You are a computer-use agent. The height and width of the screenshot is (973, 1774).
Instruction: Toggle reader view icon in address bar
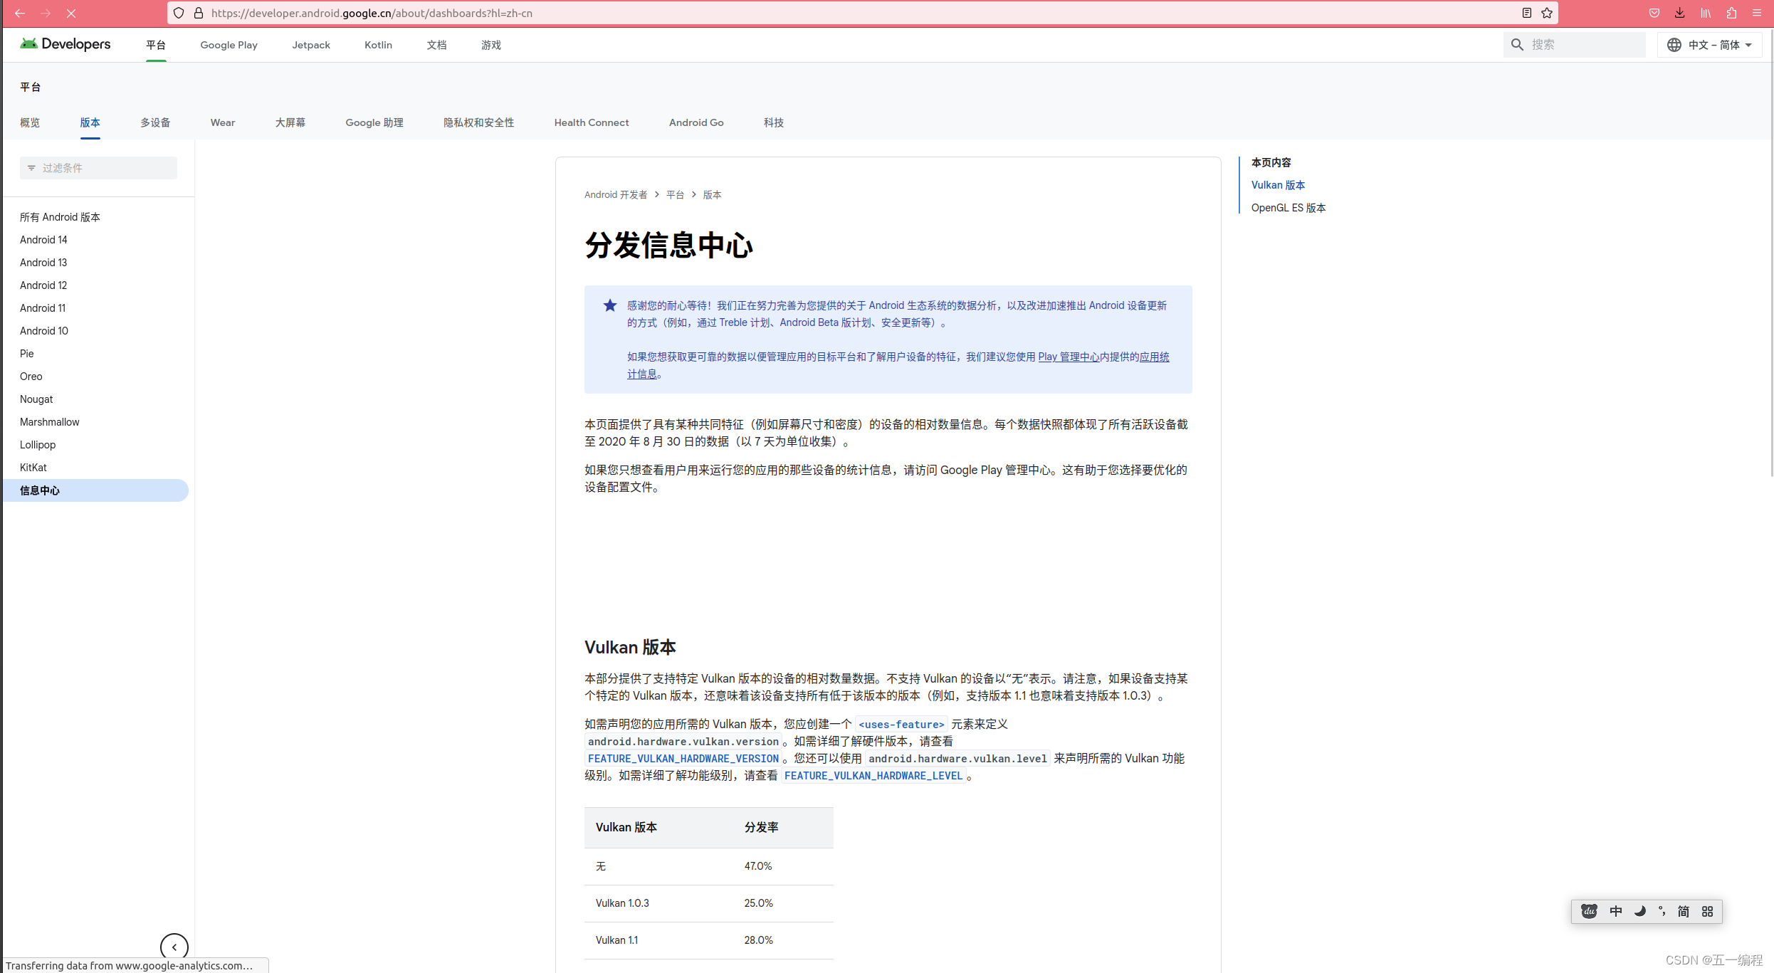(x=1527, y=13)
